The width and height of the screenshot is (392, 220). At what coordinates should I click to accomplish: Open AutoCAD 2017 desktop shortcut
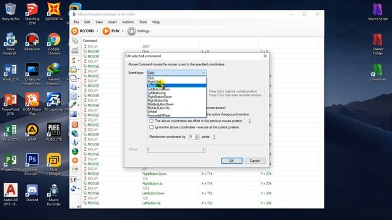tap(10, 195)
